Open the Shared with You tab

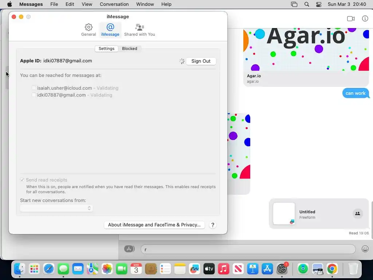tap(140, 30)
